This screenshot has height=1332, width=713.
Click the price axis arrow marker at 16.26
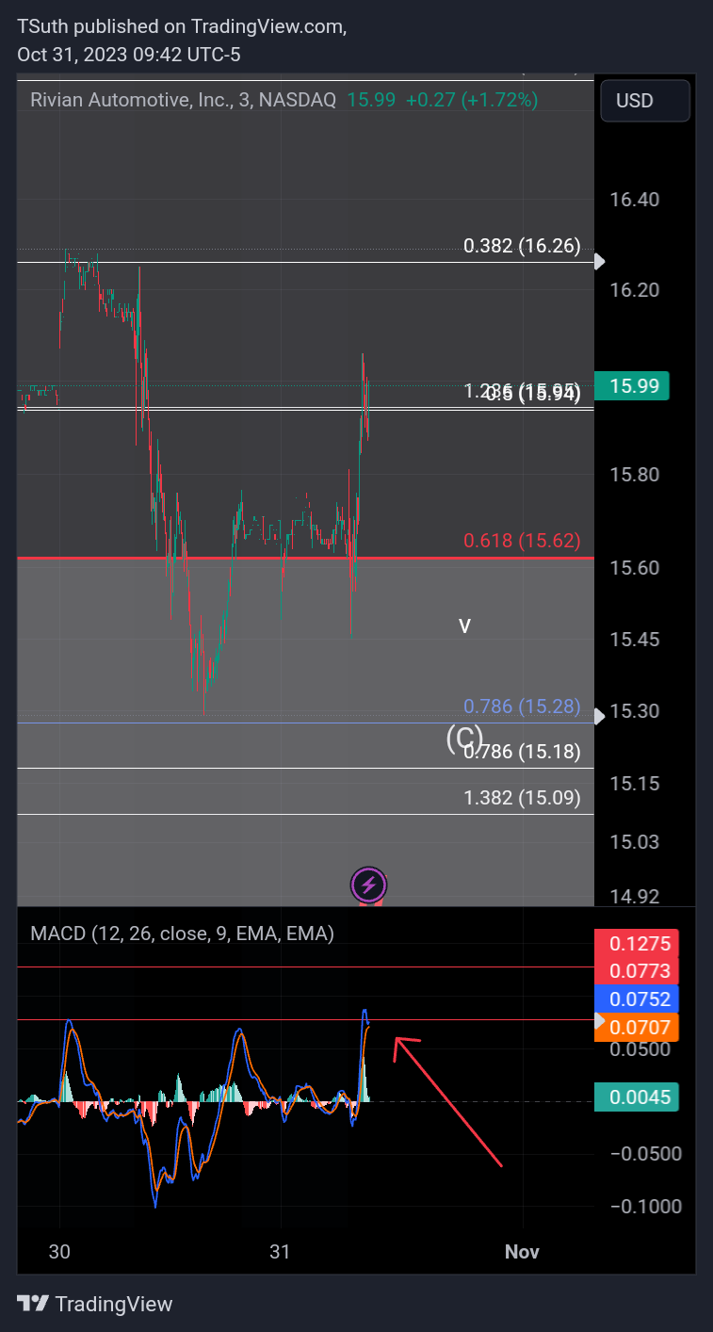pos(600,262)
